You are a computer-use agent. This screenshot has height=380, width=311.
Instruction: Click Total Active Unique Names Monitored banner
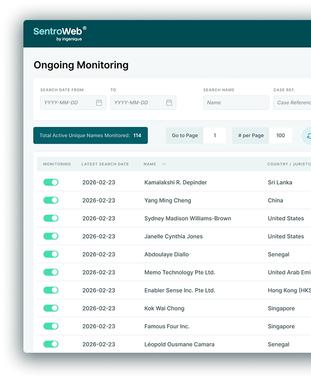(90, 135)
